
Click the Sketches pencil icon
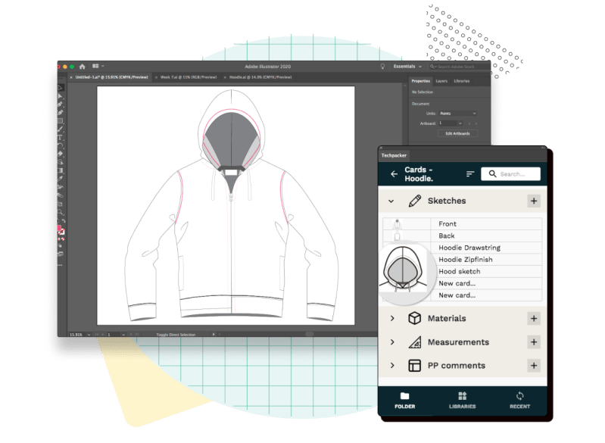pyautogui.click(x=415, y=201)
